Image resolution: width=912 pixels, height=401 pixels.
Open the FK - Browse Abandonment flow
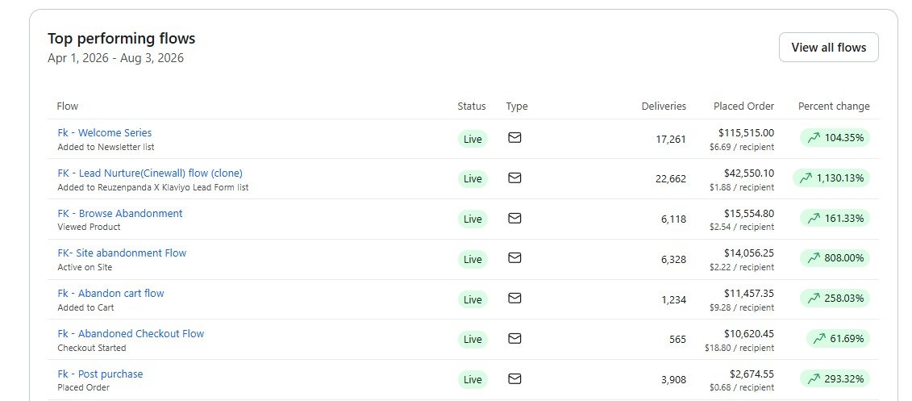(120, 213)
